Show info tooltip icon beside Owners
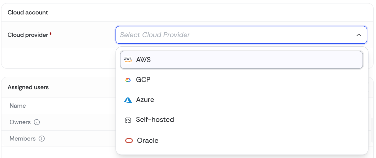Image resolution: width=376 pixels, height=158 pixels. [x=37, y=122]
